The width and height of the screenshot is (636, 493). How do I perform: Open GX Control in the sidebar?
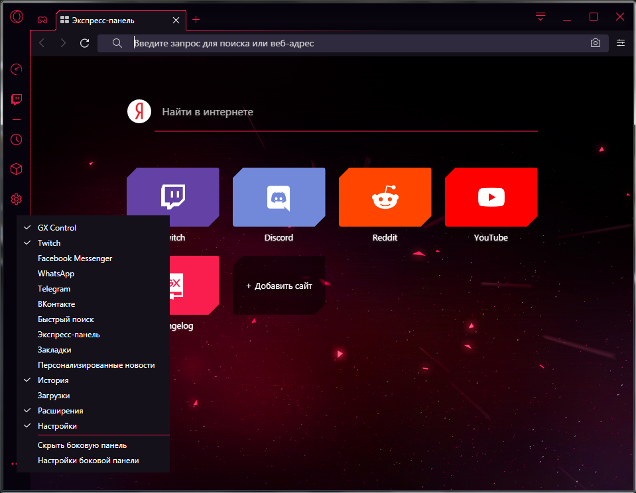coord(16,70)
